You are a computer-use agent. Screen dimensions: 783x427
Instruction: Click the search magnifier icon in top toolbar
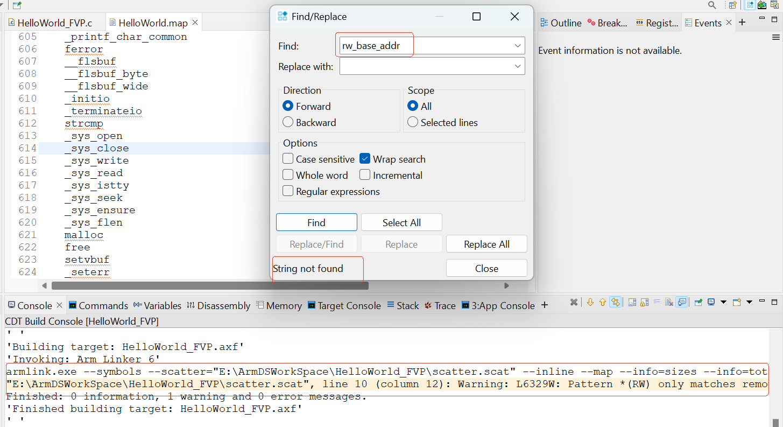712,5
